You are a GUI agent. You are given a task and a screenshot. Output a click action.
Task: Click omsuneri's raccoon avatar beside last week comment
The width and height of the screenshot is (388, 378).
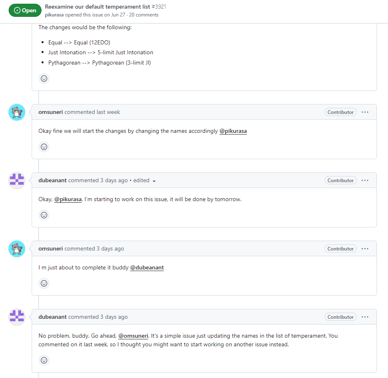point(17,112)
